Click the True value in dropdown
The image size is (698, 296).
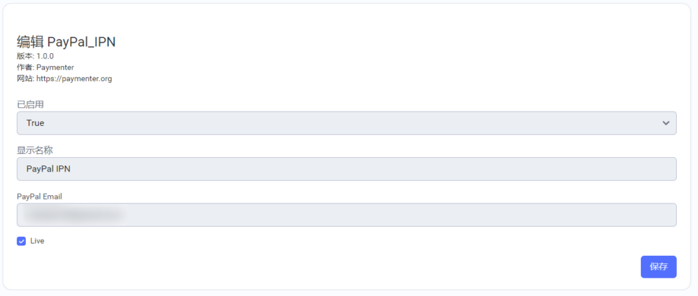point(35,123)
